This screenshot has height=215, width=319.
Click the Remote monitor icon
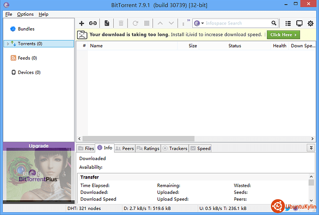click(299, 24)
